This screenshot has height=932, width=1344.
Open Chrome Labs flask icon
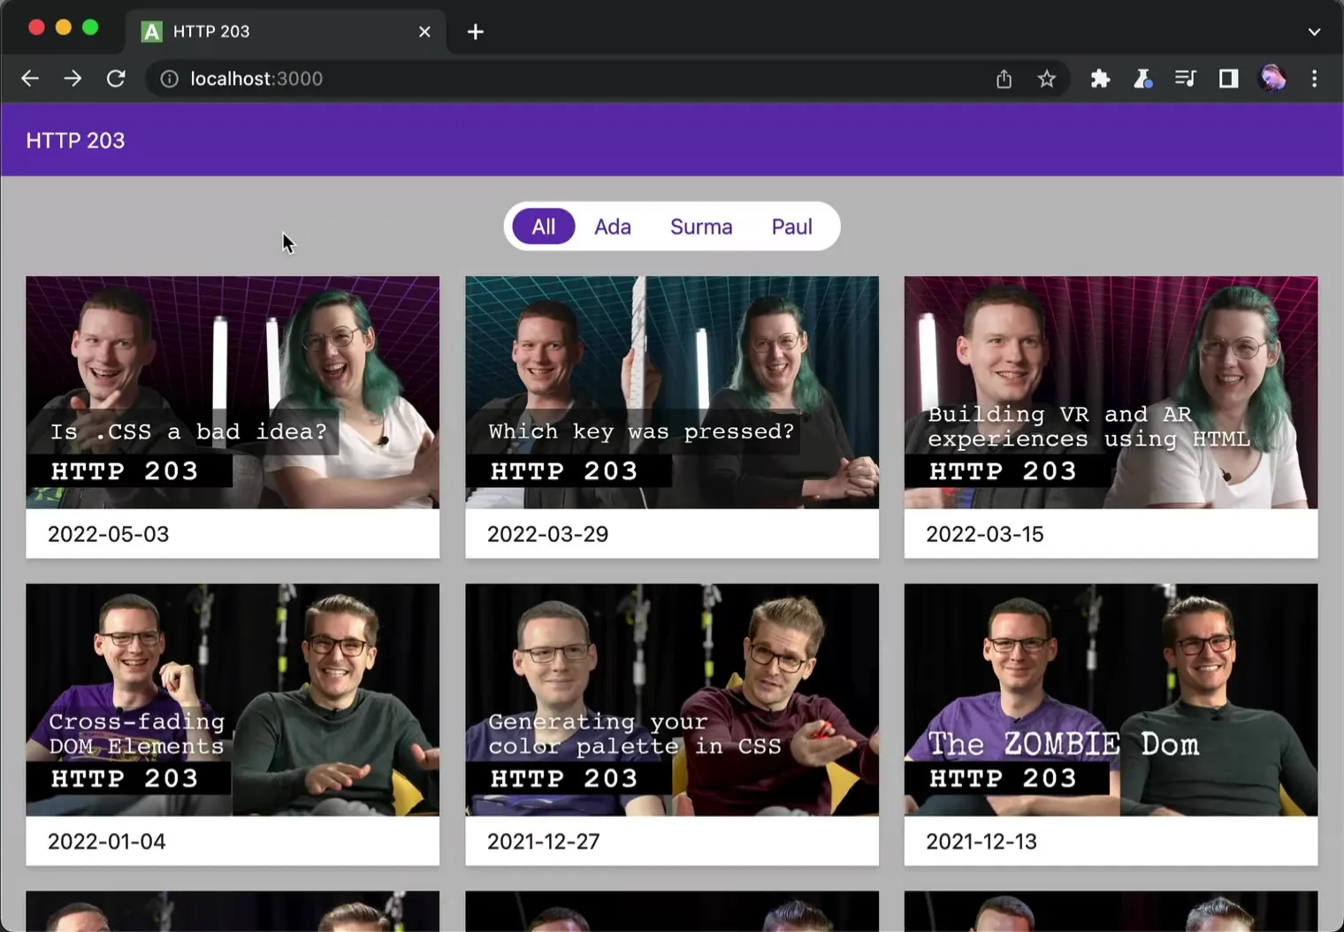[1142, 79]
